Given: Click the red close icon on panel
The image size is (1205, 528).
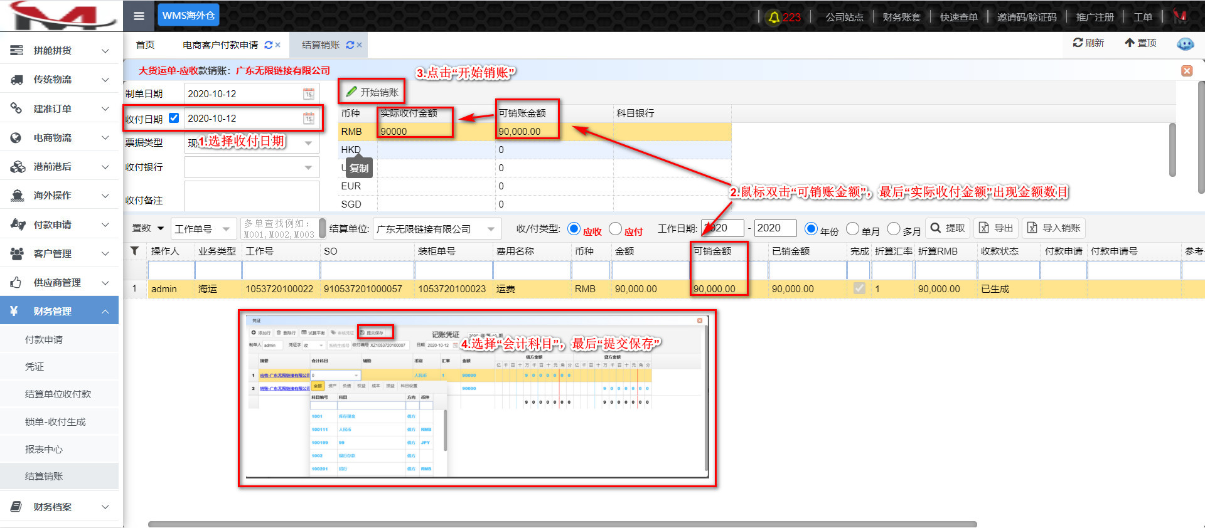Looking at the screenshot, I should pos(1187,71).
